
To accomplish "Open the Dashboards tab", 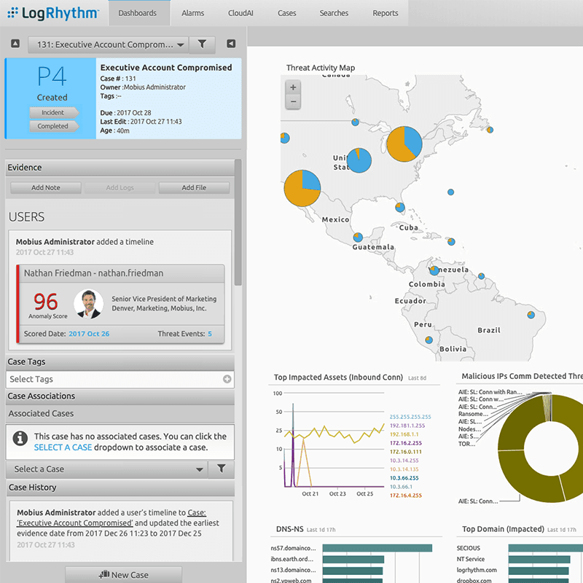I will pyautogui.click(x=138, y=13).
